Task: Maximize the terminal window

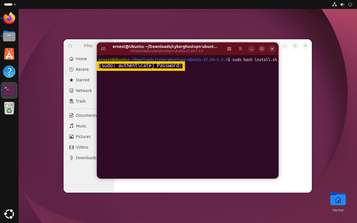Action: tap(262, 49)
